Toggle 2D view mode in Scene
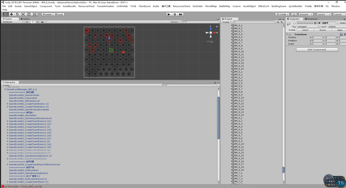Viewport: 346px width, 188px height. pos(27,22)
